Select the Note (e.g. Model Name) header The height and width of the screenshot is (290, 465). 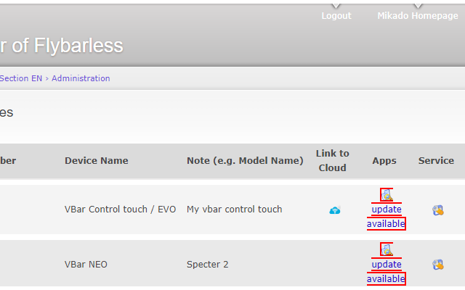(x=245, y=161)
